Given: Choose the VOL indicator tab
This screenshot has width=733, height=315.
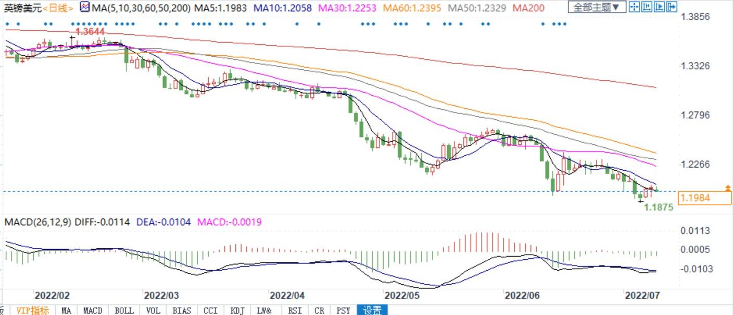Looking at the screenshot, I should tap(153, 310).
